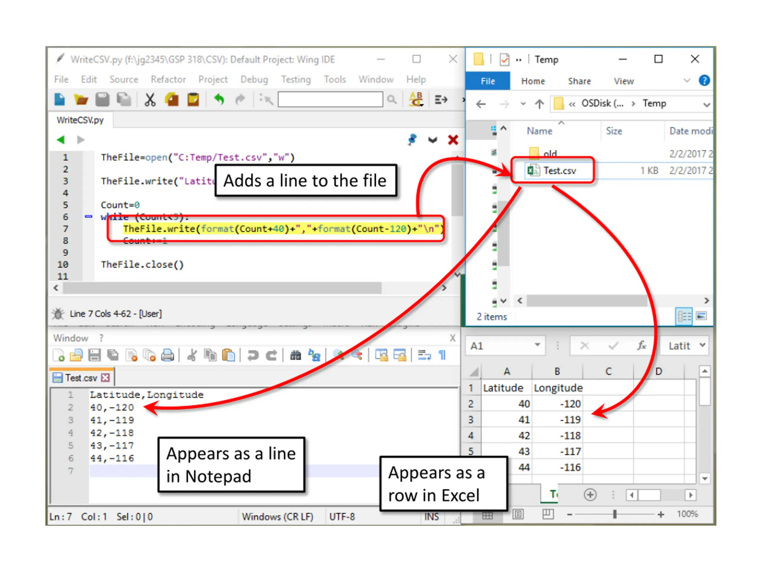Open Quick Access Toolbar dropdown in Explorer
Viewport: 761px width, 571px height.
tap(518, 59)
